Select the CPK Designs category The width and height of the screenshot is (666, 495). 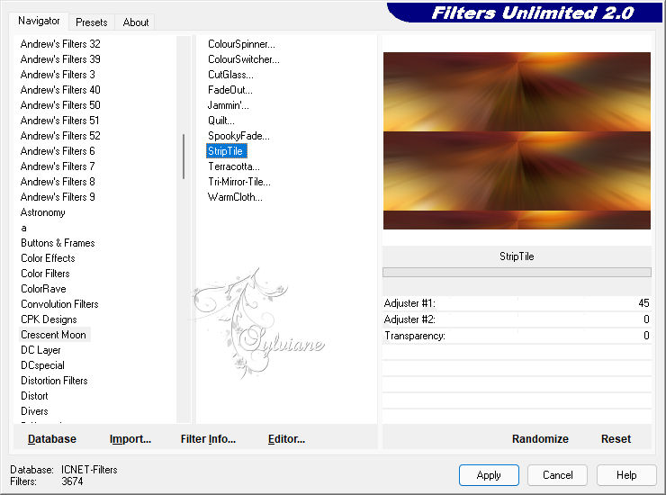coord(49,319)
